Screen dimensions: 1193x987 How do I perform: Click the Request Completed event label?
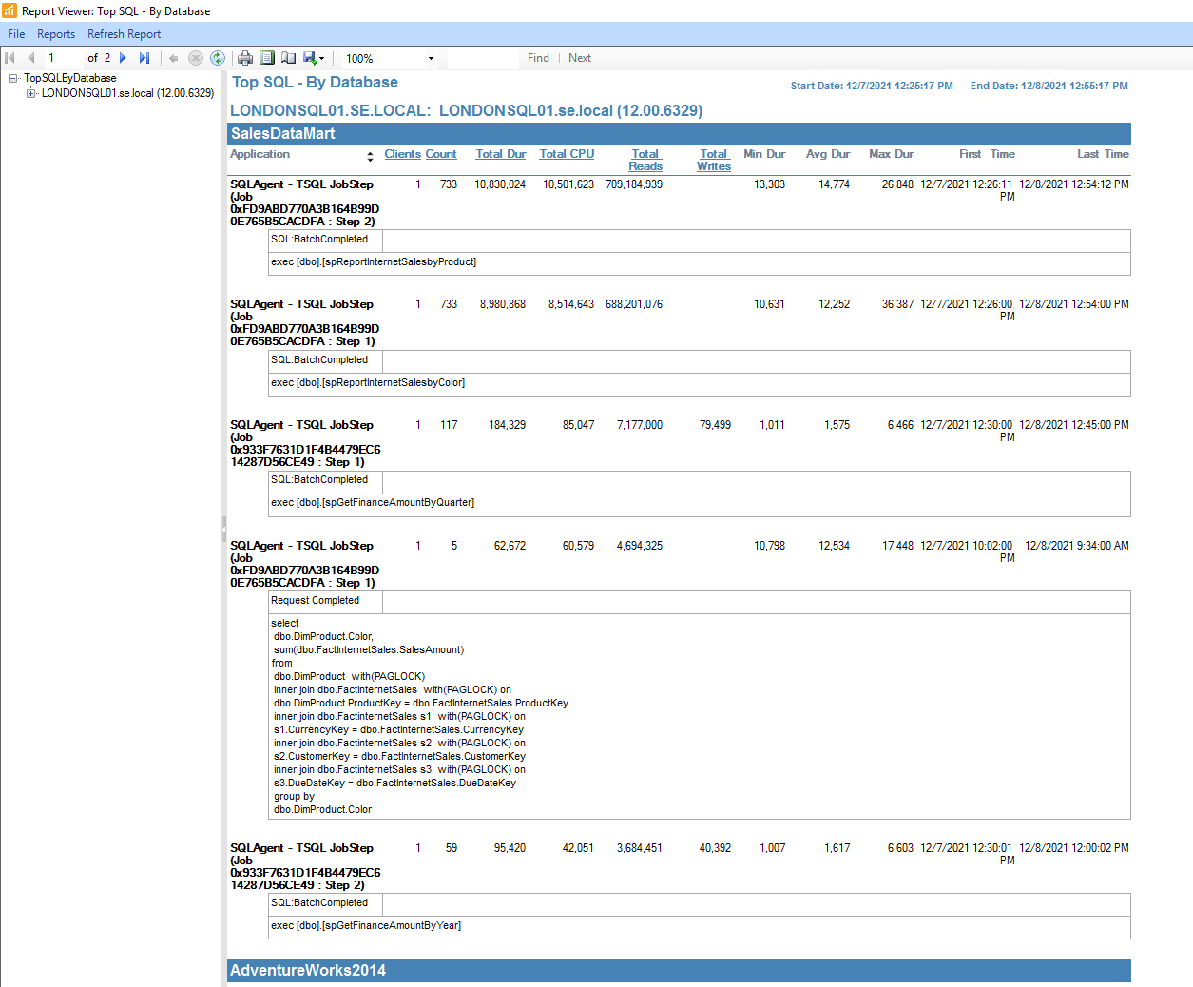coord(315,600)
